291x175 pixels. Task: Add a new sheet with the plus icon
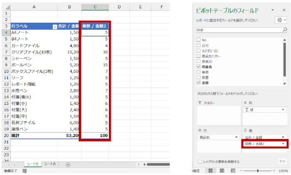pyautogui.click(x=68, y=164)
